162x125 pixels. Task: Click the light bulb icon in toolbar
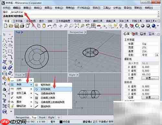pyautogui.click(x=121, y=26)
